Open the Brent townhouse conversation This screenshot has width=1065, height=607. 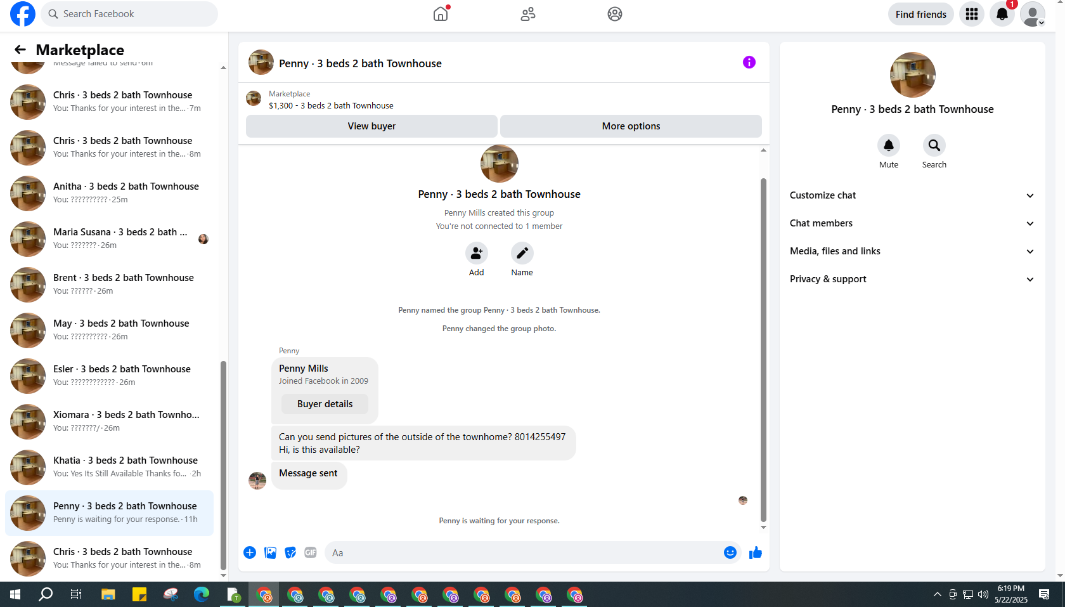point(110,284)
